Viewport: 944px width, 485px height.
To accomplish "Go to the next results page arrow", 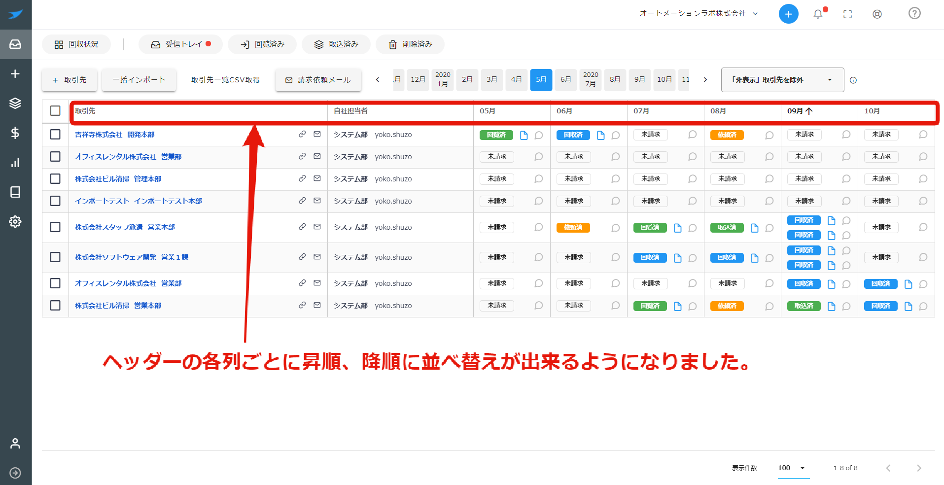I will (919, 468).
